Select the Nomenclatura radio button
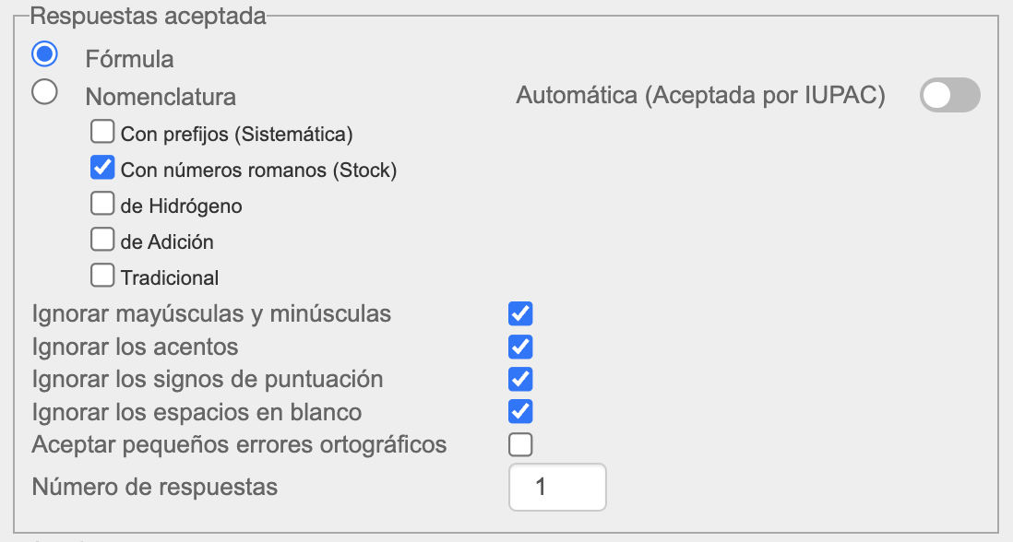Viewport: 1013px width, 542px height. [44, 92]
